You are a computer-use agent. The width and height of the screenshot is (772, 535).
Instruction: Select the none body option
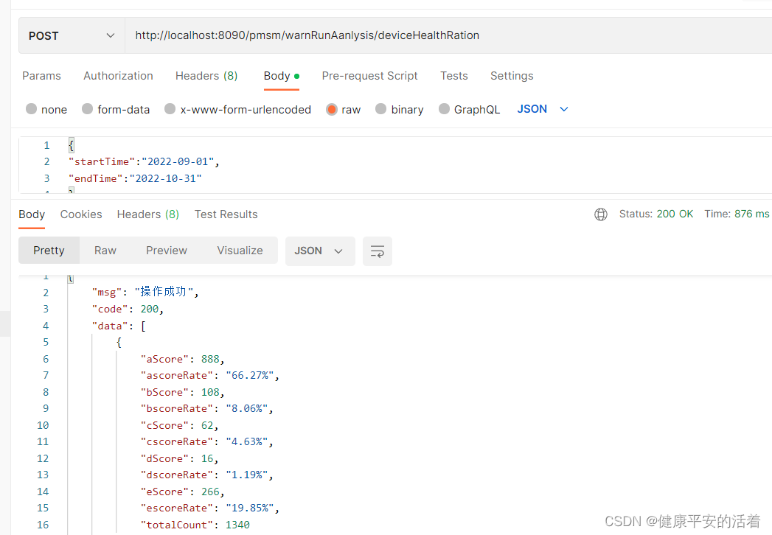46,109
